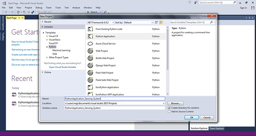Confirm with the OK button

coord(192,117)
